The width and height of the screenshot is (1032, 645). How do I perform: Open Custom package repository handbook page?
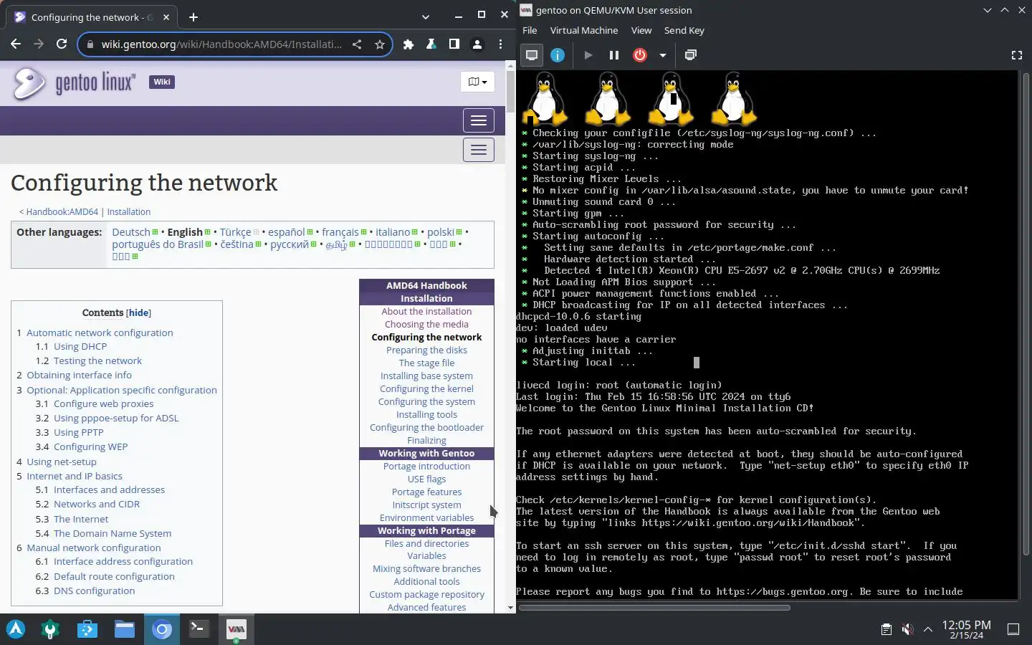(x=426, y=595)
